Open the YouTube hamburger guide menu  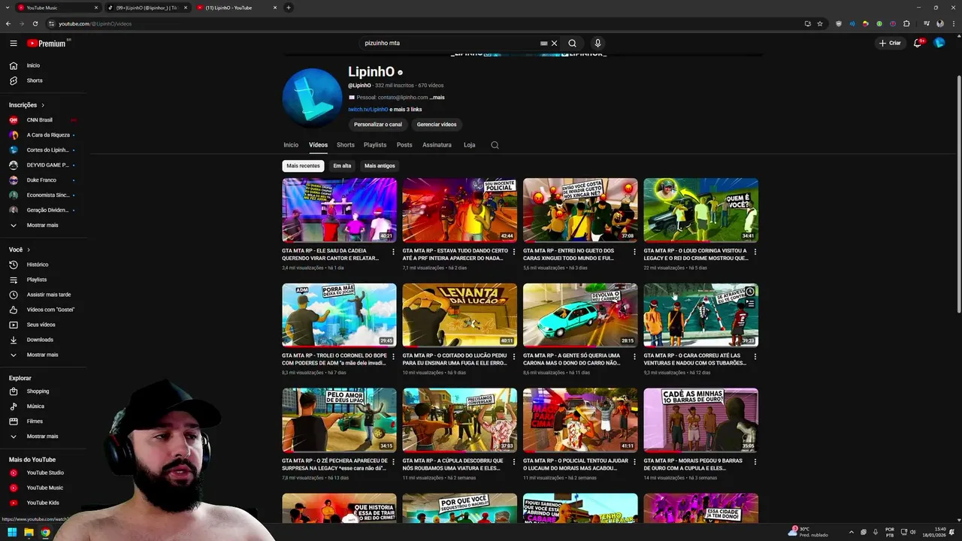[x=14, y=44]
